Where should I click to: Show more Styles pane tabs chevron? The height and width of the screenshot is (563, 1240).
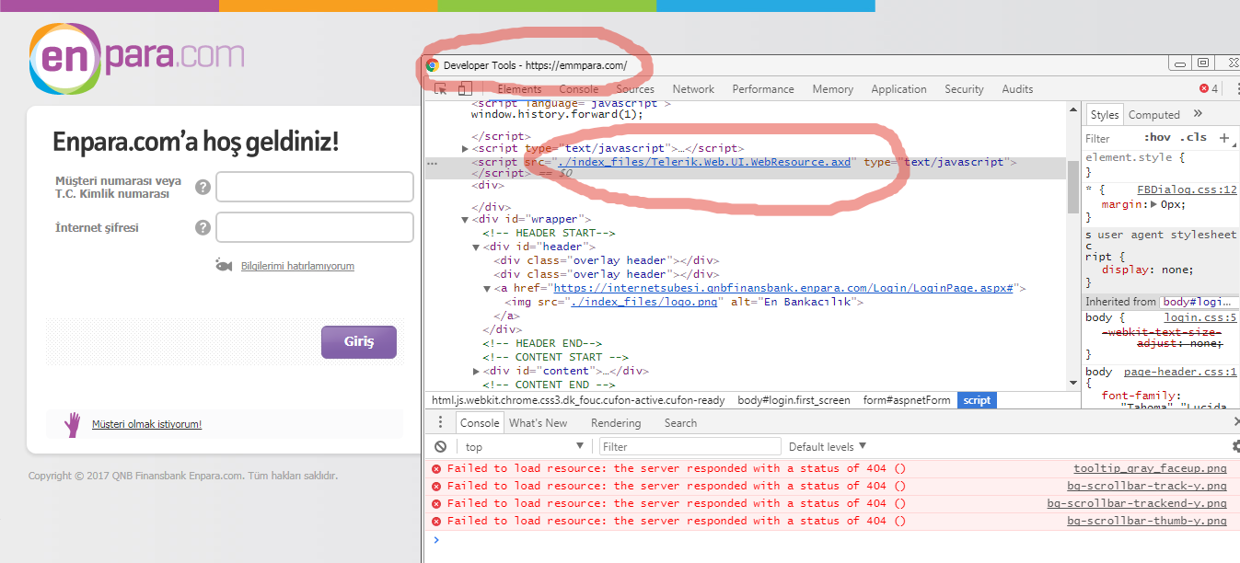click(x=1198, y=113)
